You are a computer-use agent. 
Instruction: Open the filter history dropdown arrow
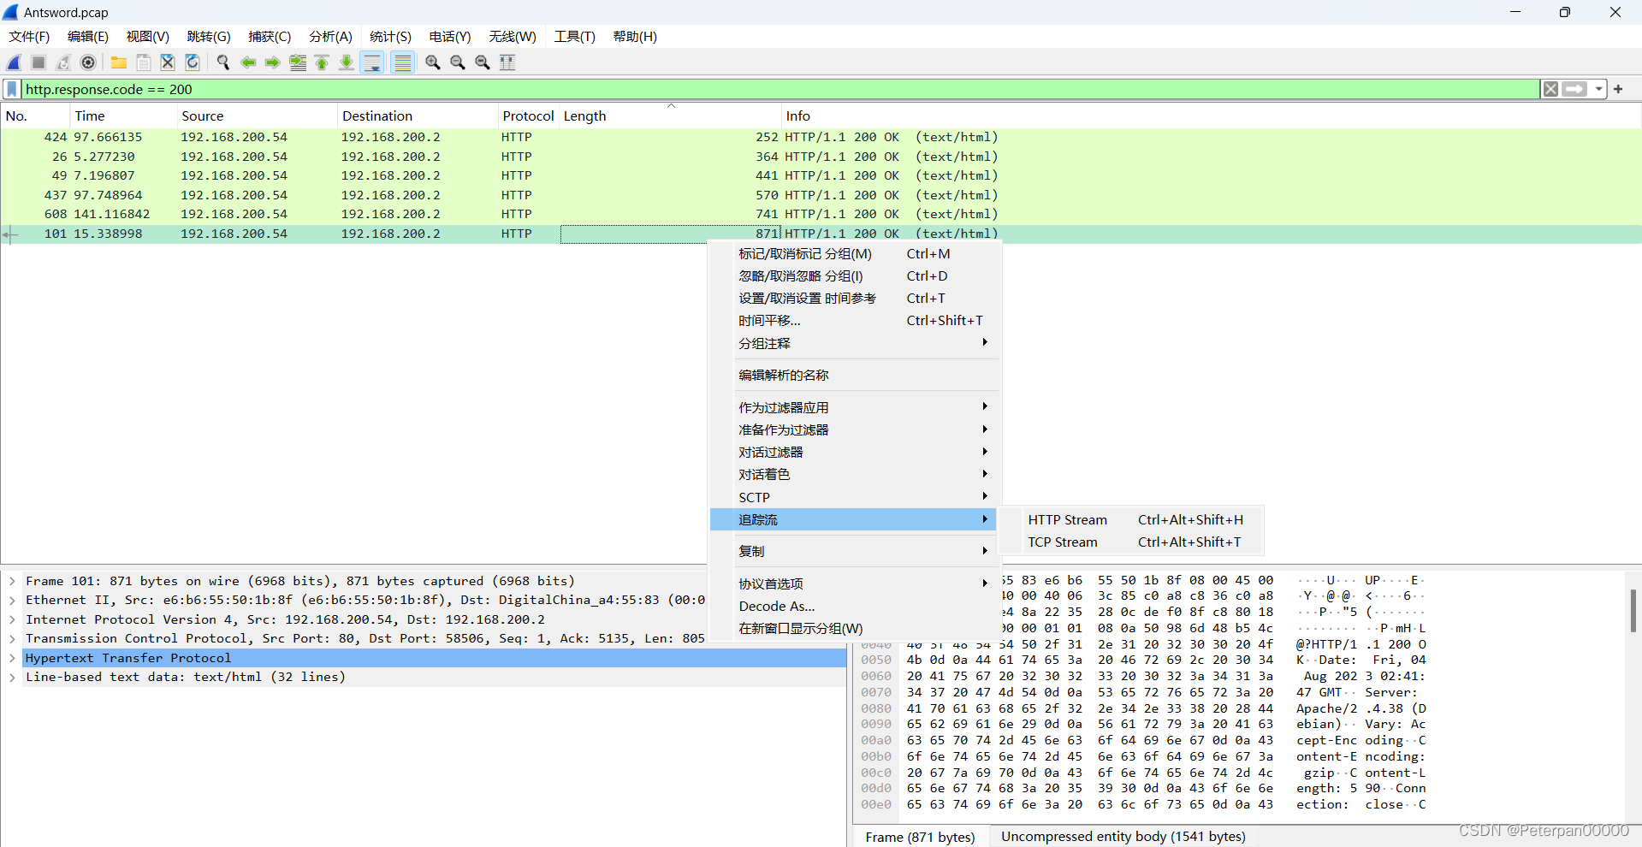(x=1598, y=89)
